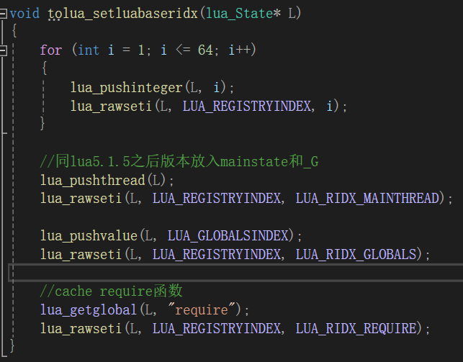Click the comment mentioning lua5.1.5 mainstate

(179, 161)
